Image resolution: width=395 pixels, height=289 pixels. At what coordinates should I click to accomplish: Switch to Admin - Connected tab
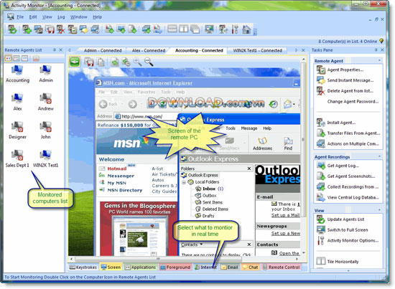coord(103,50)
